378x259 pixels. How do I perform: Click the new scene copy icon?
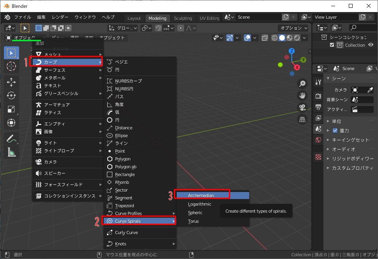[x=286, y=17]
